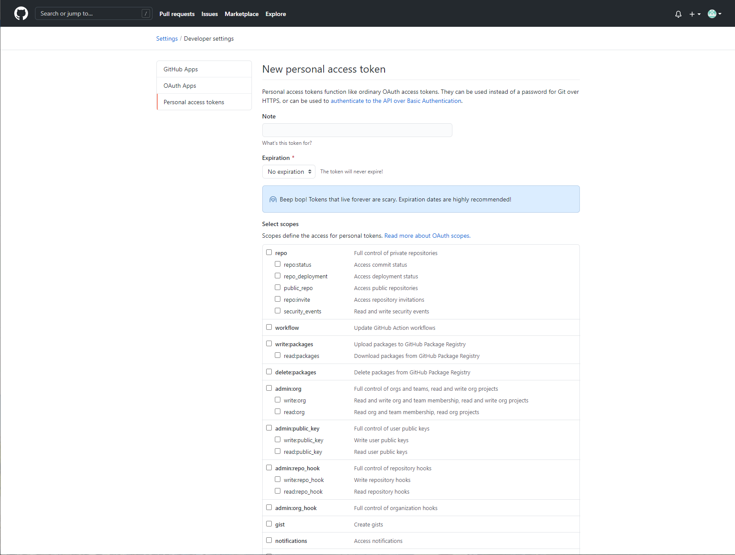Open Marketplace in top navigation

tap(242, 14)
